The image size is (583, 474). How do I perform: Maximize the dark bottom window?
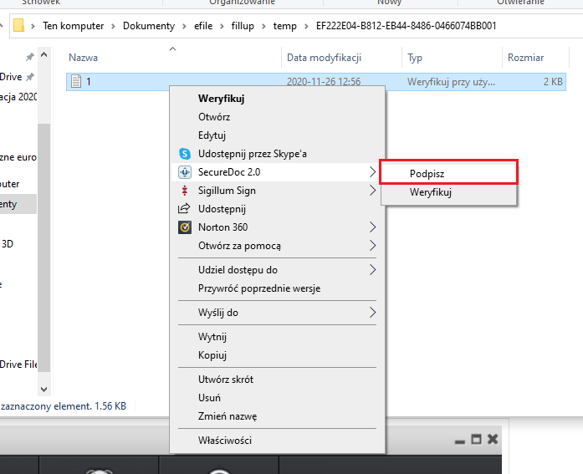click(x=476, y=440)
